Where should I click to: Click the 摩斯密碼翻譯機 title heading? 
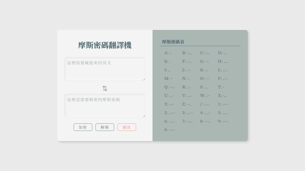(105, 45)
